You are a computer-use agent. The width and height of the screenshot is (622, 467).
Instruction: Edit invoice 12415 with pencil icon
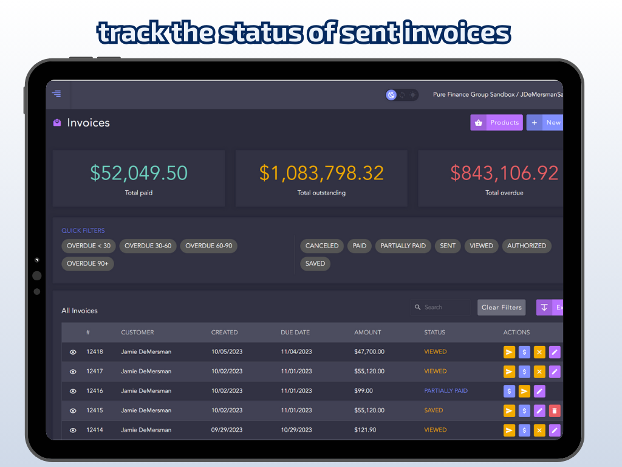pos(539,410)
